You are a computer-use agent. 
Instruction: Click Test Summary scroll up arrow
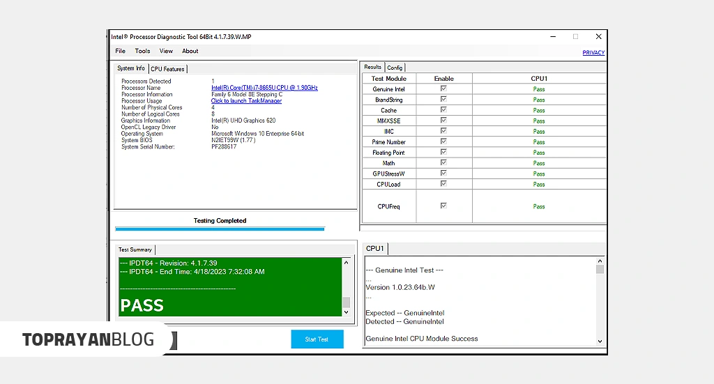[x=346, y=263]
